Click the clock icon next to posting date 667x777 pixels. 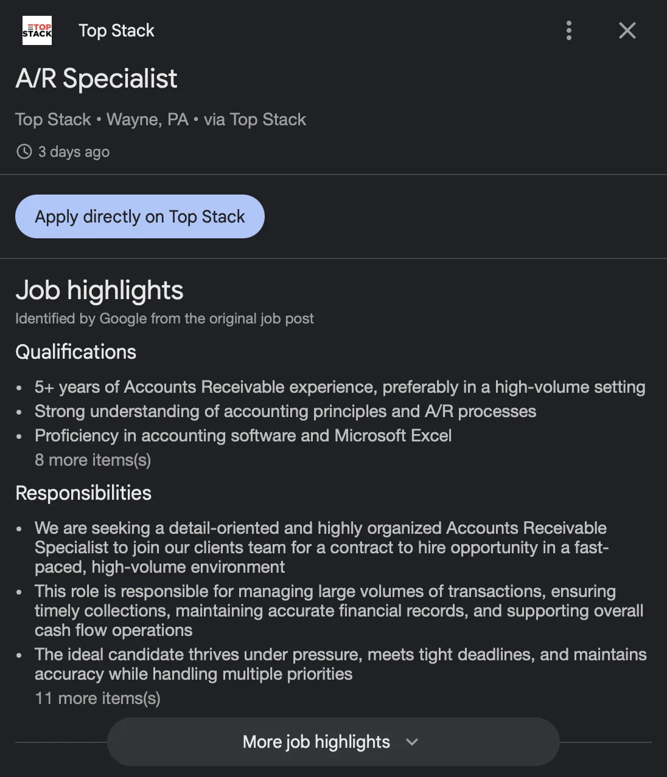tap(23, 151)
